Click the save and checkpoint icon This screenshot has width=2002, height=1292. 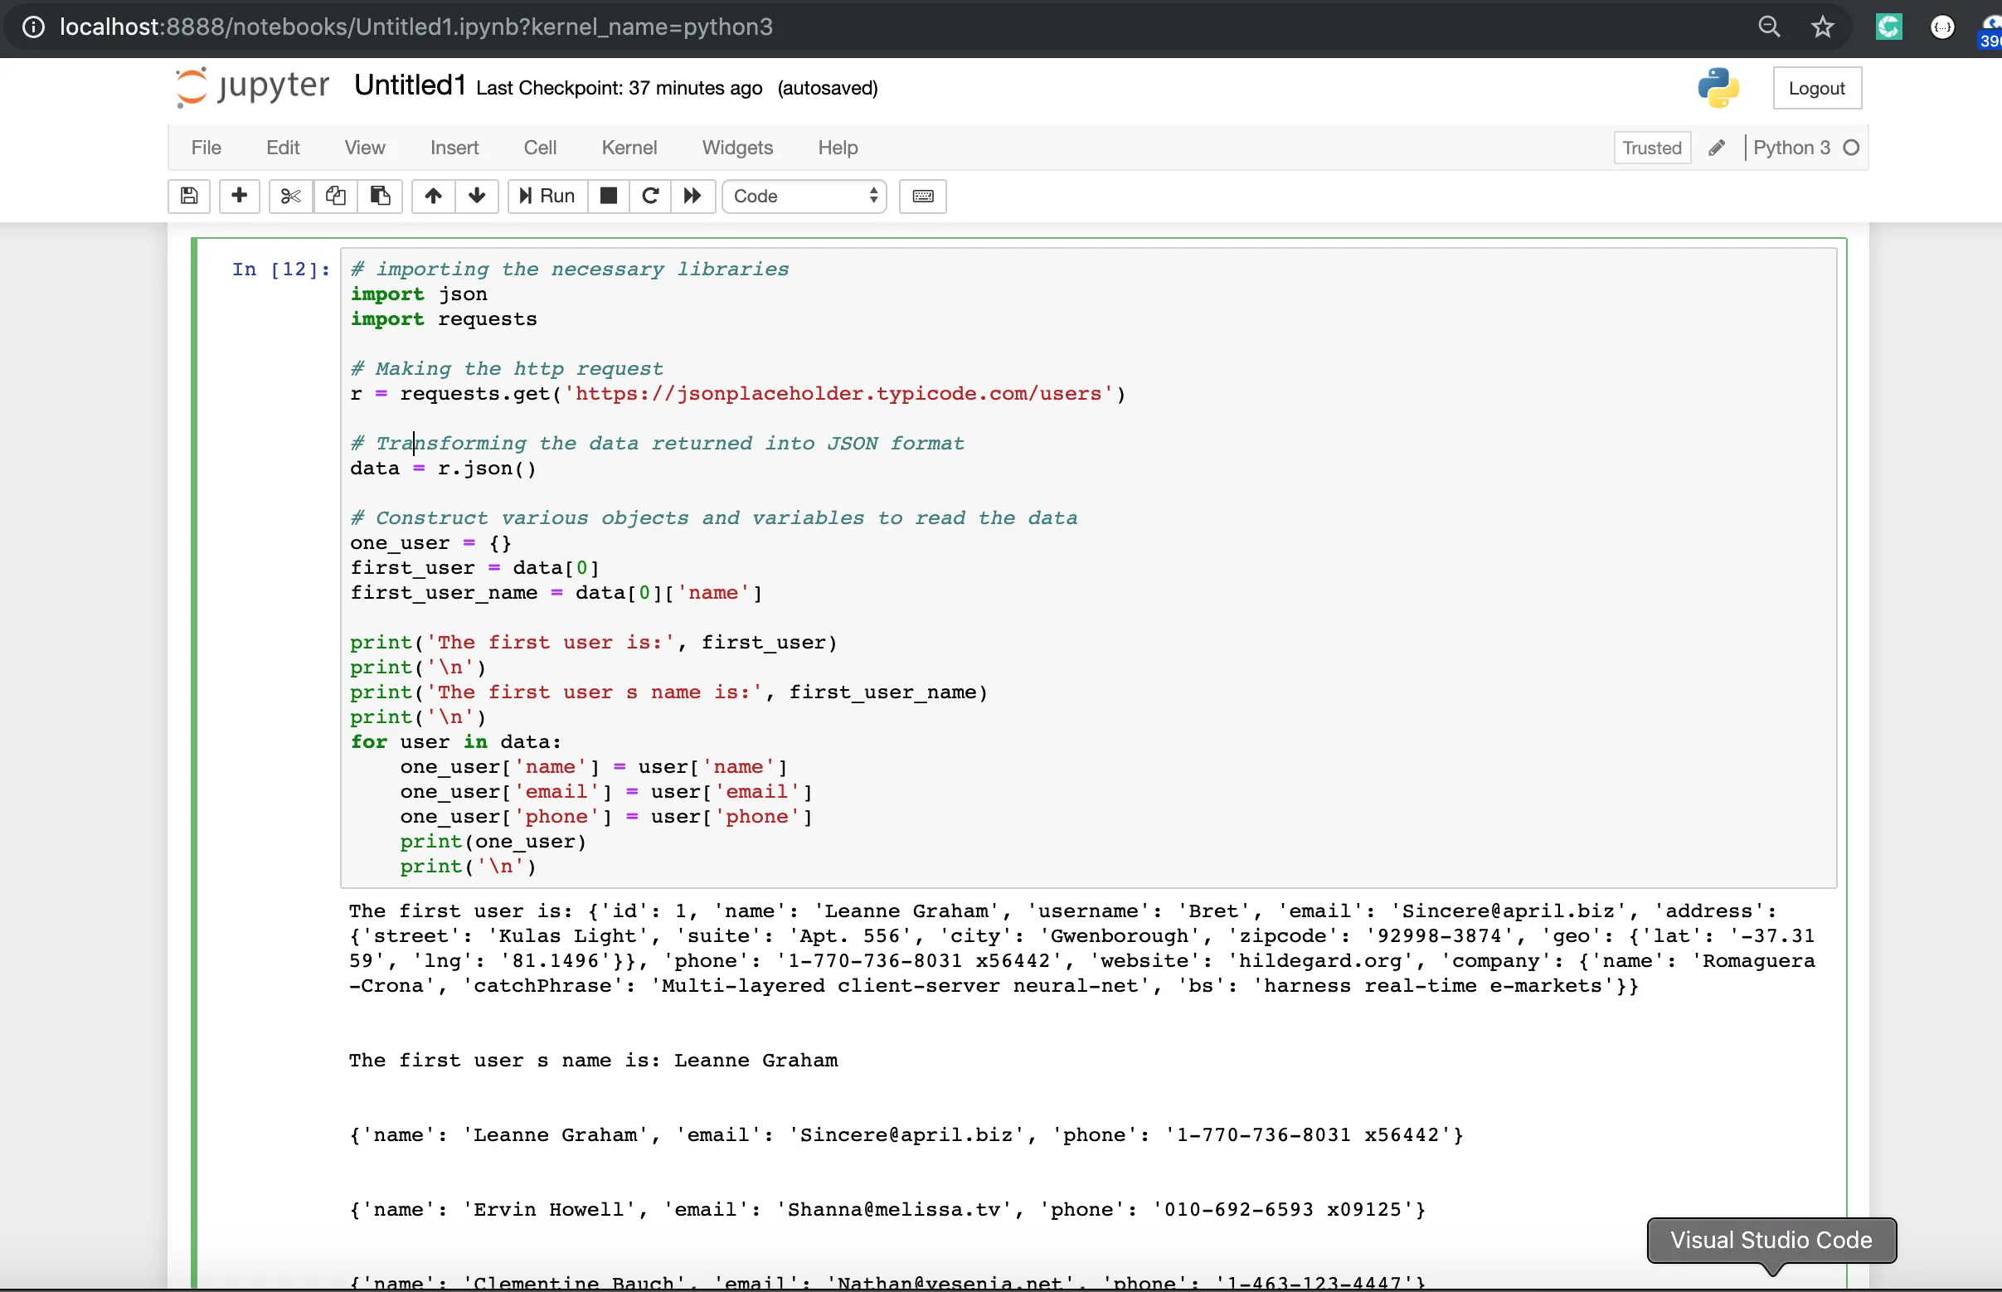coord(189,196)
